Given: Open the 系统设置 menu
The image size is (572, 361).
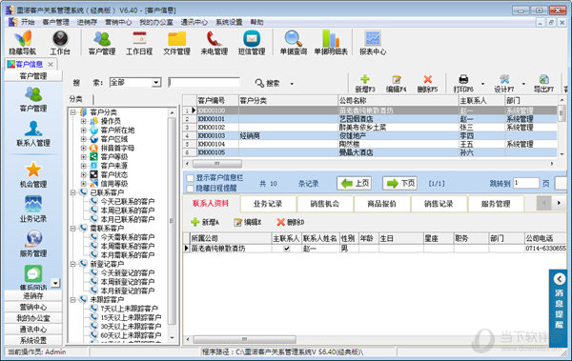Looking at the screenshot, I should pos(229,22).
